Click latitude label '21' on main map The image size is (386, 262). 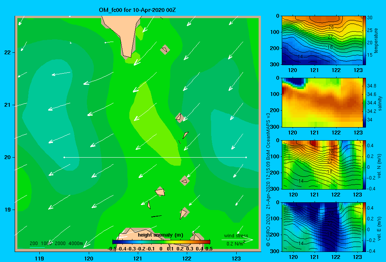click(7, 105)
